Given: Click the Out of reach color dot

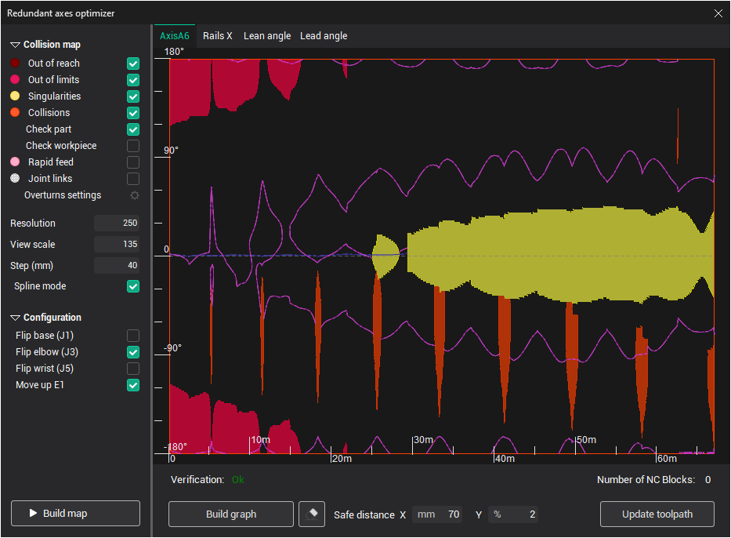Looking at the screenshot, I should click(15, 64).
